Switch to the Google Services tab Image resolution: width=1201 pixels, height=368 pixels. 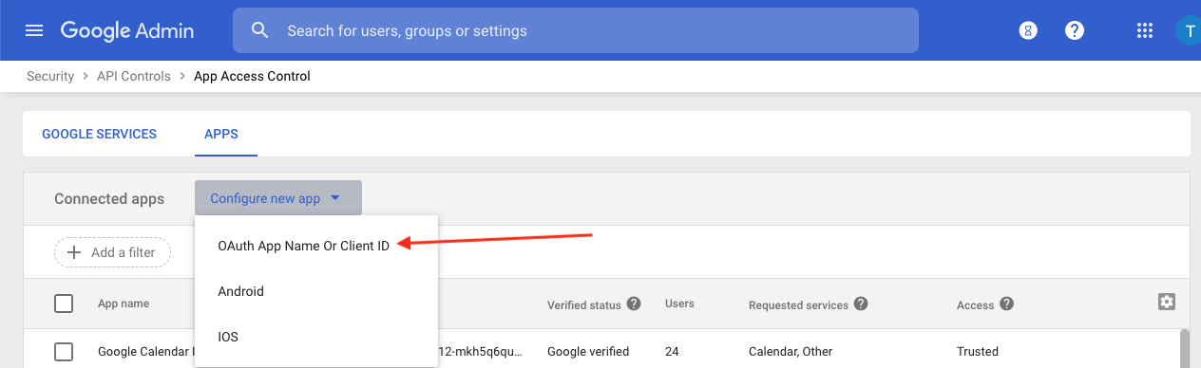[x=99, y=134]
